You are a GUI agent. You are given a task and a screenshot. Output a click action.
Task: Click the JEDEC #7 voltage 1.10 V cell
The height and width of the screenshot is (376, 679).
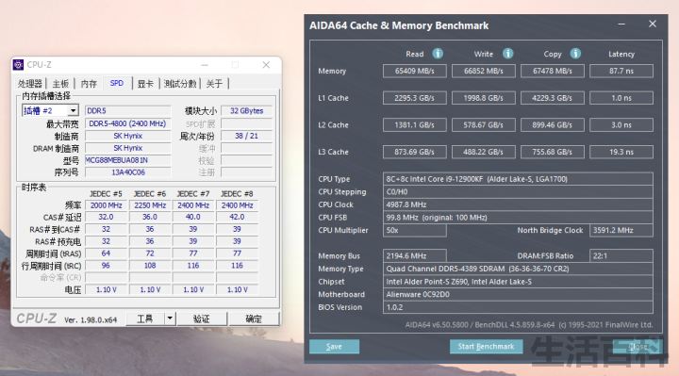(x=193, y=289)
